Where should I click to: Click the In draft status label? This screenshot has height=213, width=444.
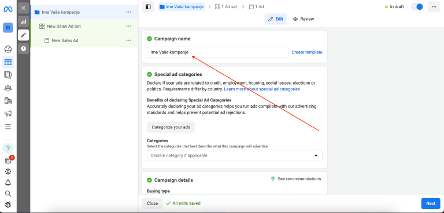(394, 7)
